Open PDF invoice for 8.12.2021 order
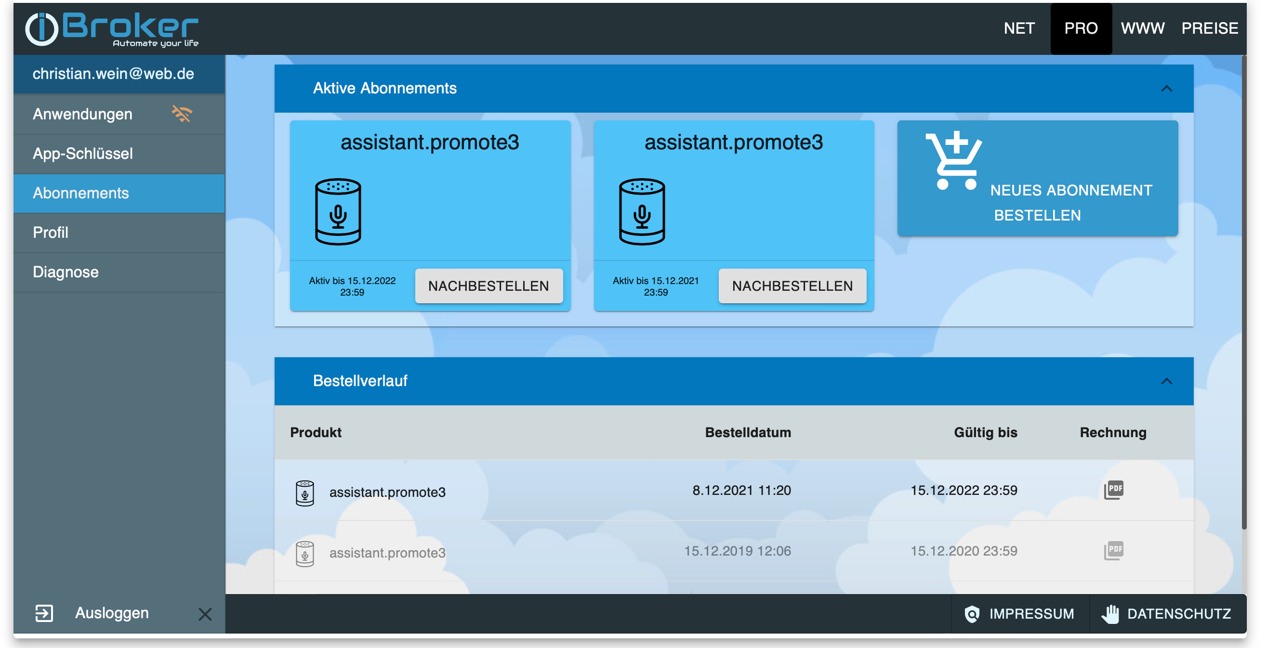The height and width of the screenshot is (648, 1267). pos(1113,490)
